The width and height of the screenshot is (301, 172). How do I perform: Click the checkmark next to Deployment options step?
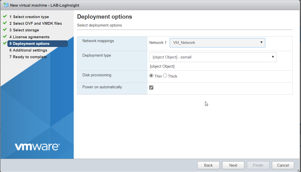coord(5,43)
